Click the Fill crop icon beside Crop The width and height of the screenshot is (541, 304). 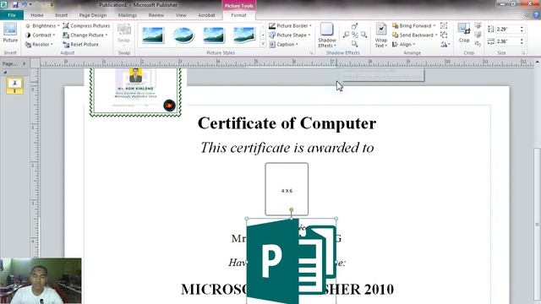pos(478,35)
